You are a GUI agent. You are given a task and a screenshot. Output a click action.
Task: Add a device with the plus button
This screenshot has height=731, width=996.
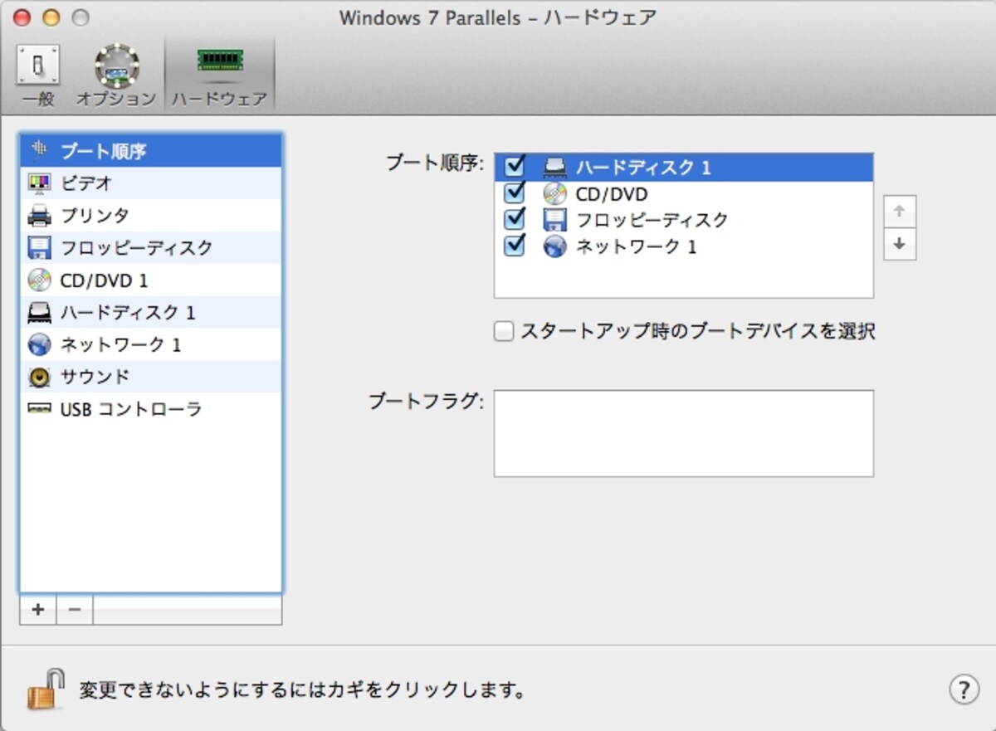pyautogui.click(x=37, y=610)
